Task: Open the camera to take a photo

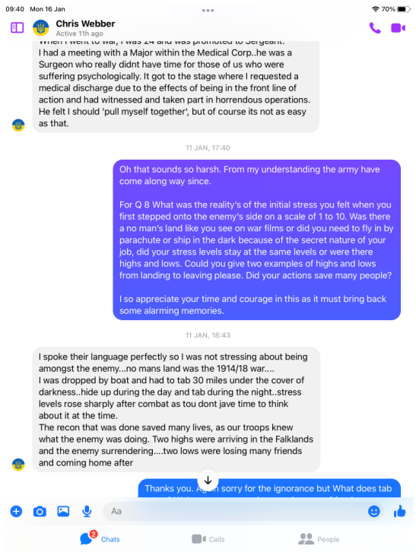Action: pyautogui.click(x=40, y=511)
